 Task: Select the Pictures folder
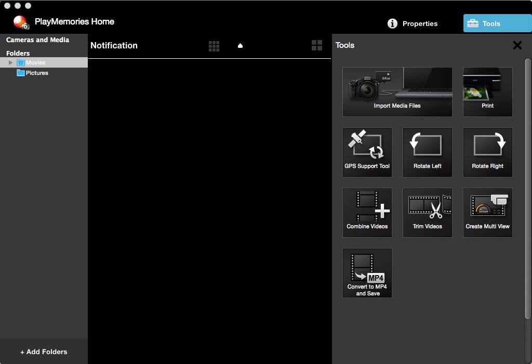click(x=36, y=73)
